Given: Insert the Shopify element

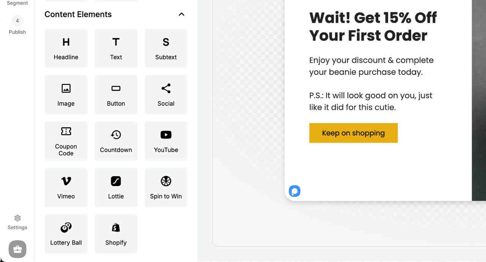Looking at the screenshot, I should pos(116,234).
